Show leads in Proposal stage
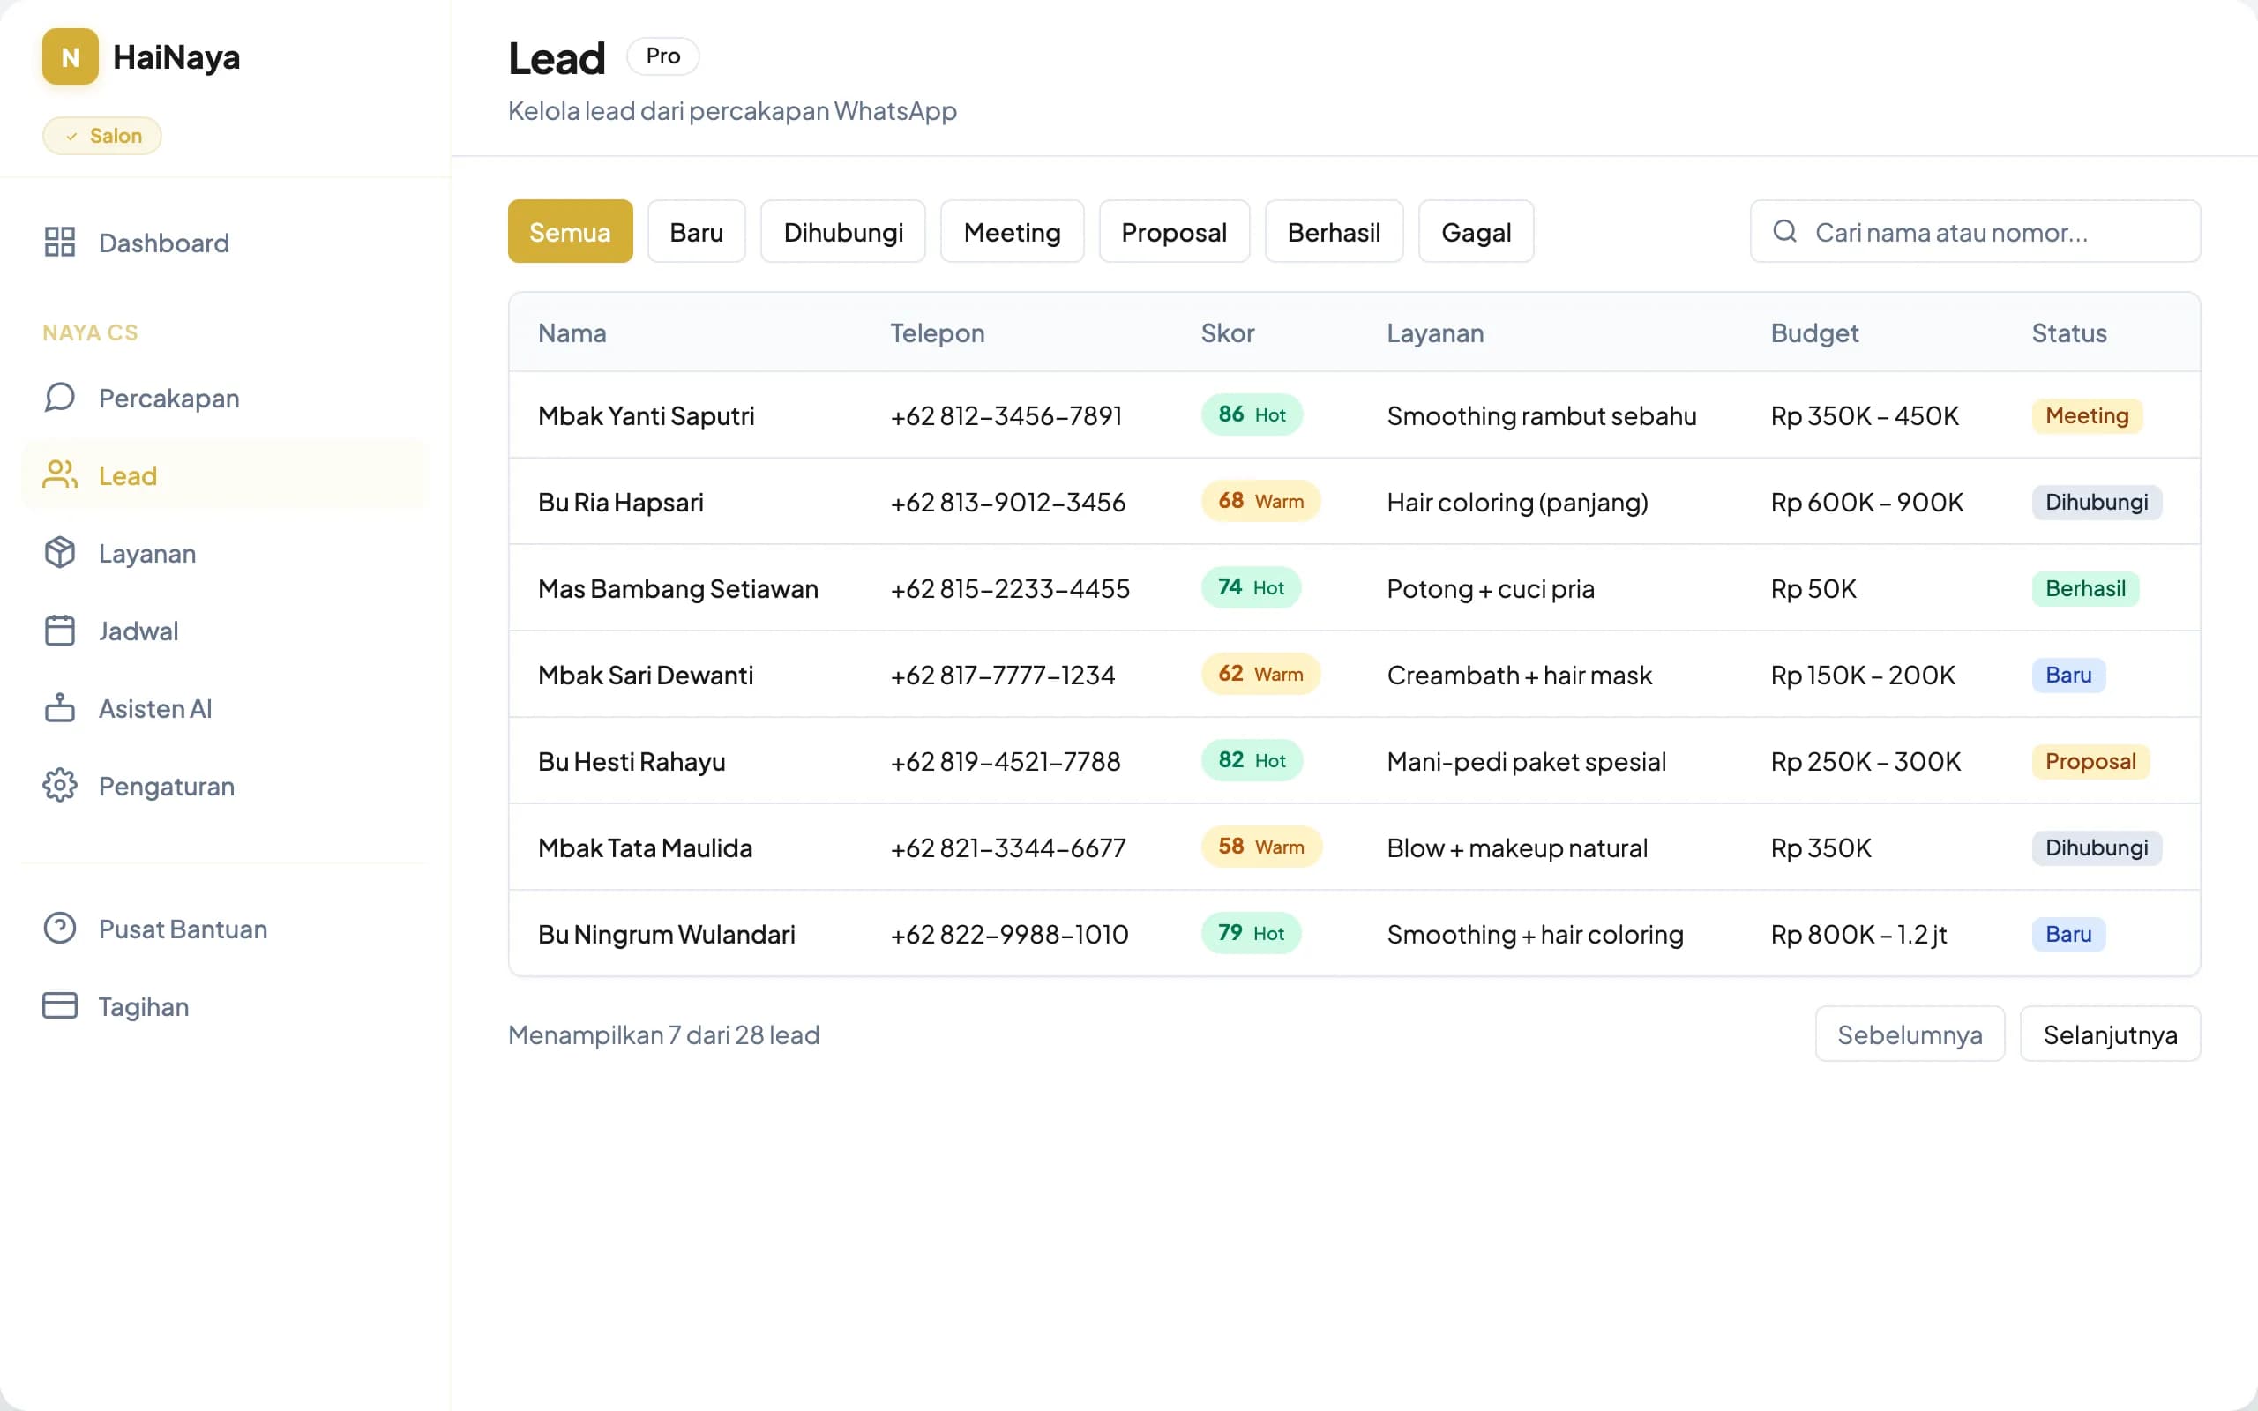Image resolution: width=2258 pixels, height=1411 pixels. click(x=1174, y=231)
